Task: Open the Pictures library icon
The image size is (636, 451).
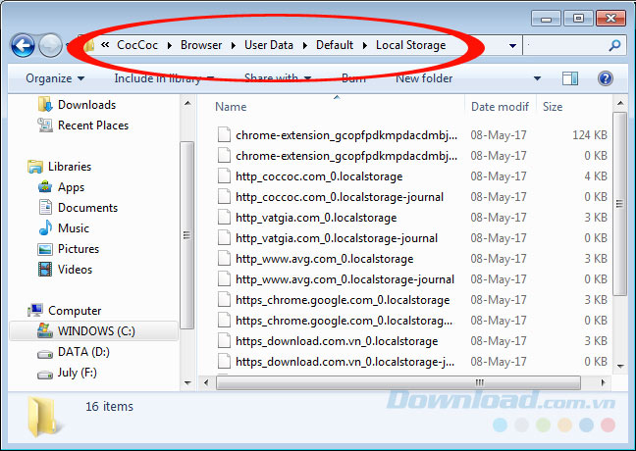Action: 45,249
